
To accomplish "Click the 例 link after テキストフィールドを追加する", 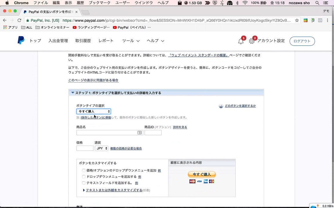I will [x=137, y=183].
